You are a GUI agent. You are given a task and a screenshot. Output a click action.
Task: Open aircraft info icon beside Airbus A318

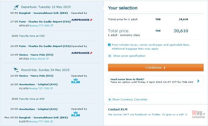[x=47, y=59]
